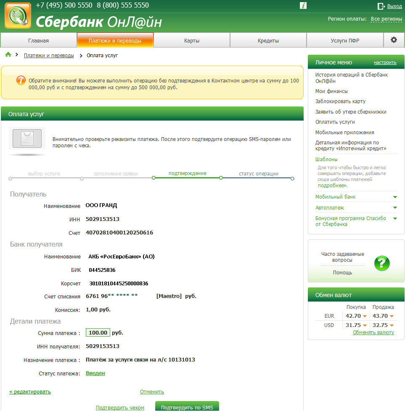Click EUR buy rate down arrow
This screenshot has width=405, height=412.
click(365, 316)
